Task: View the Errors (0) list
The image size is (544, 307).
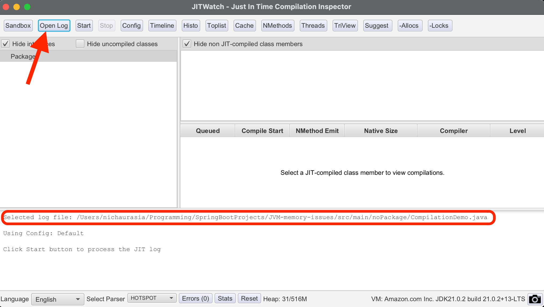Action: 196,298
